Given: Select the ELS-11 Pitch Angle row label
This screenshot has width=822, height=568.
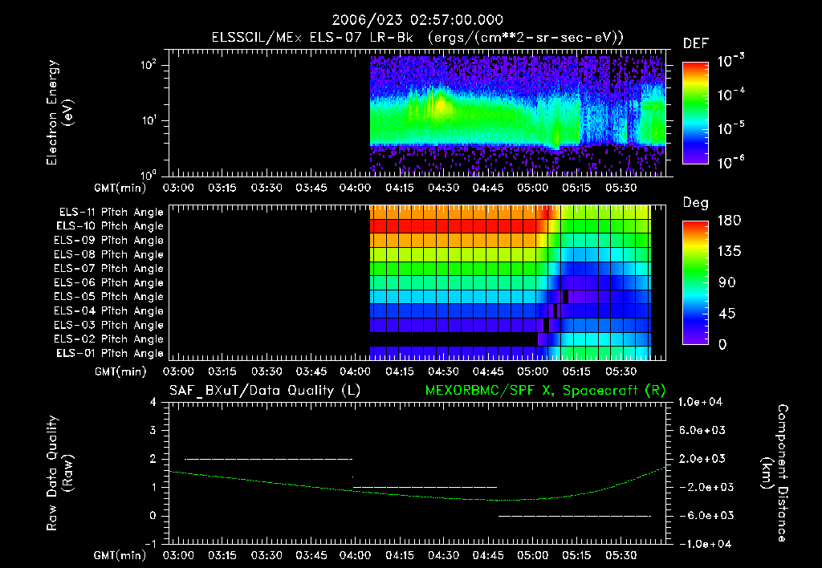Looking at the screenshot, I should point(111,213).
